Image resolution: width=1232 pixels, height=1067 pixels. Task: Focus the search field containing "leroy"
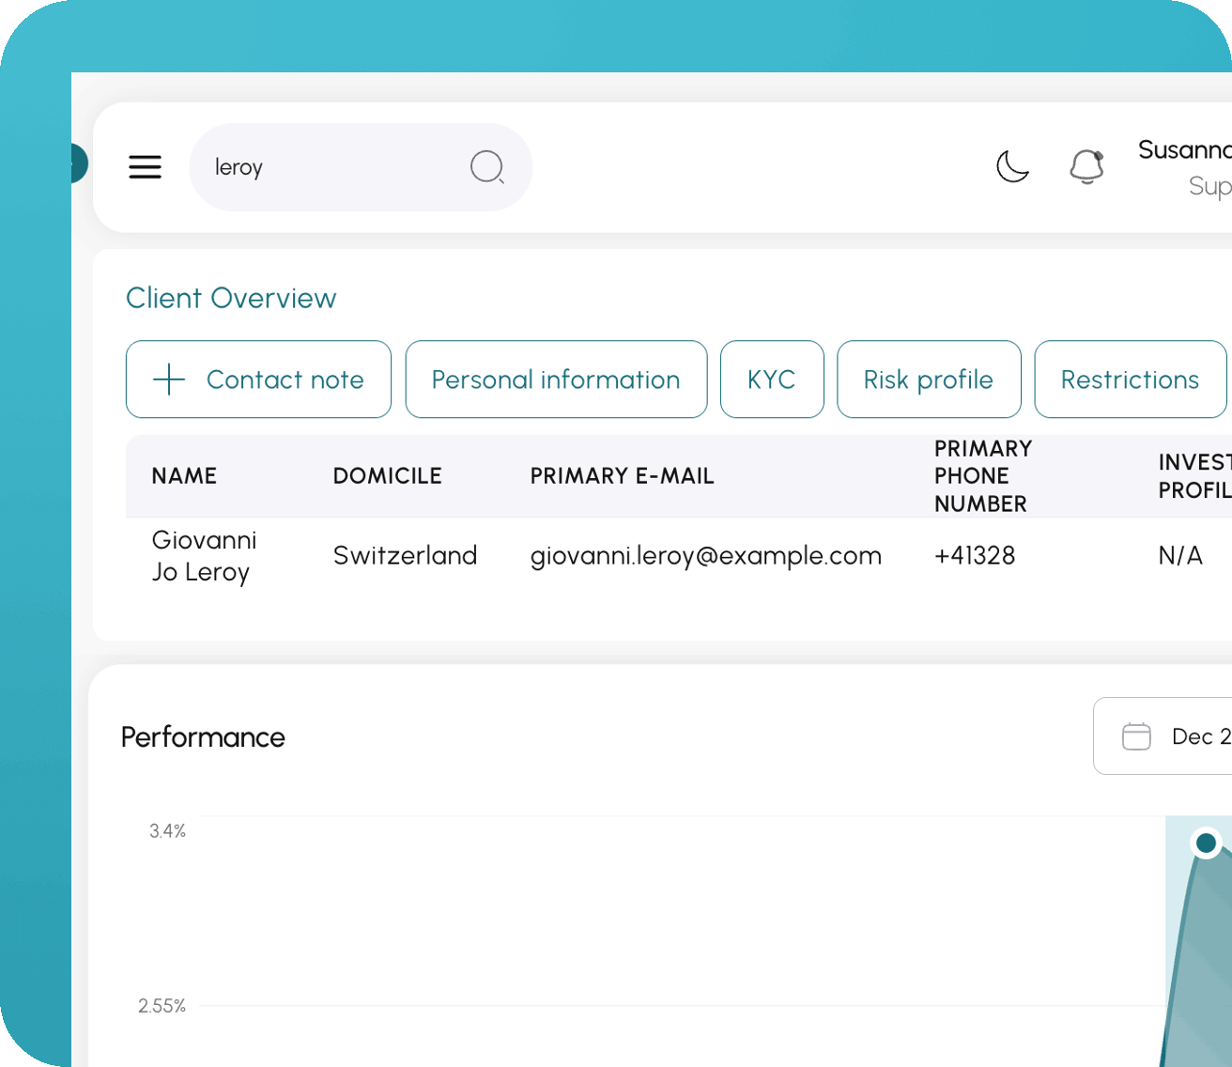click(x=329, y=167)
